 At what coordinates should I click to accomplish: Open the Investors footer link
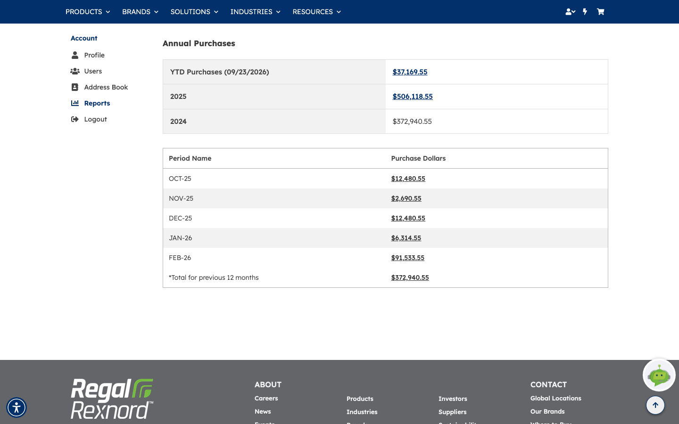pos(453,399)
